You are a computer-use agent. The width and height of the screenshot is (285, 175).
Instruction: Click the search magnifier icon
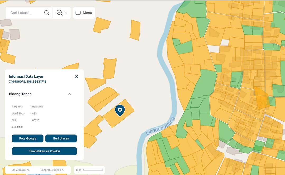coord(47,13)
